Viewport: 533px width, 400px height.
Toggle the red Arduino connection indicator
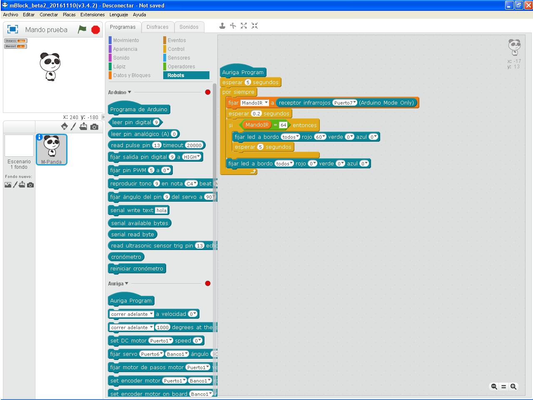click(208, 92)
